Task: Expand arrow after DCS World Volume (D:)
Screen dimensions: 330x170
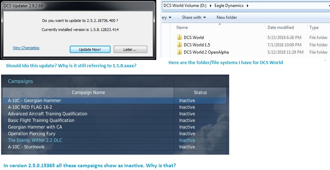Action: (x=211, y=6)
